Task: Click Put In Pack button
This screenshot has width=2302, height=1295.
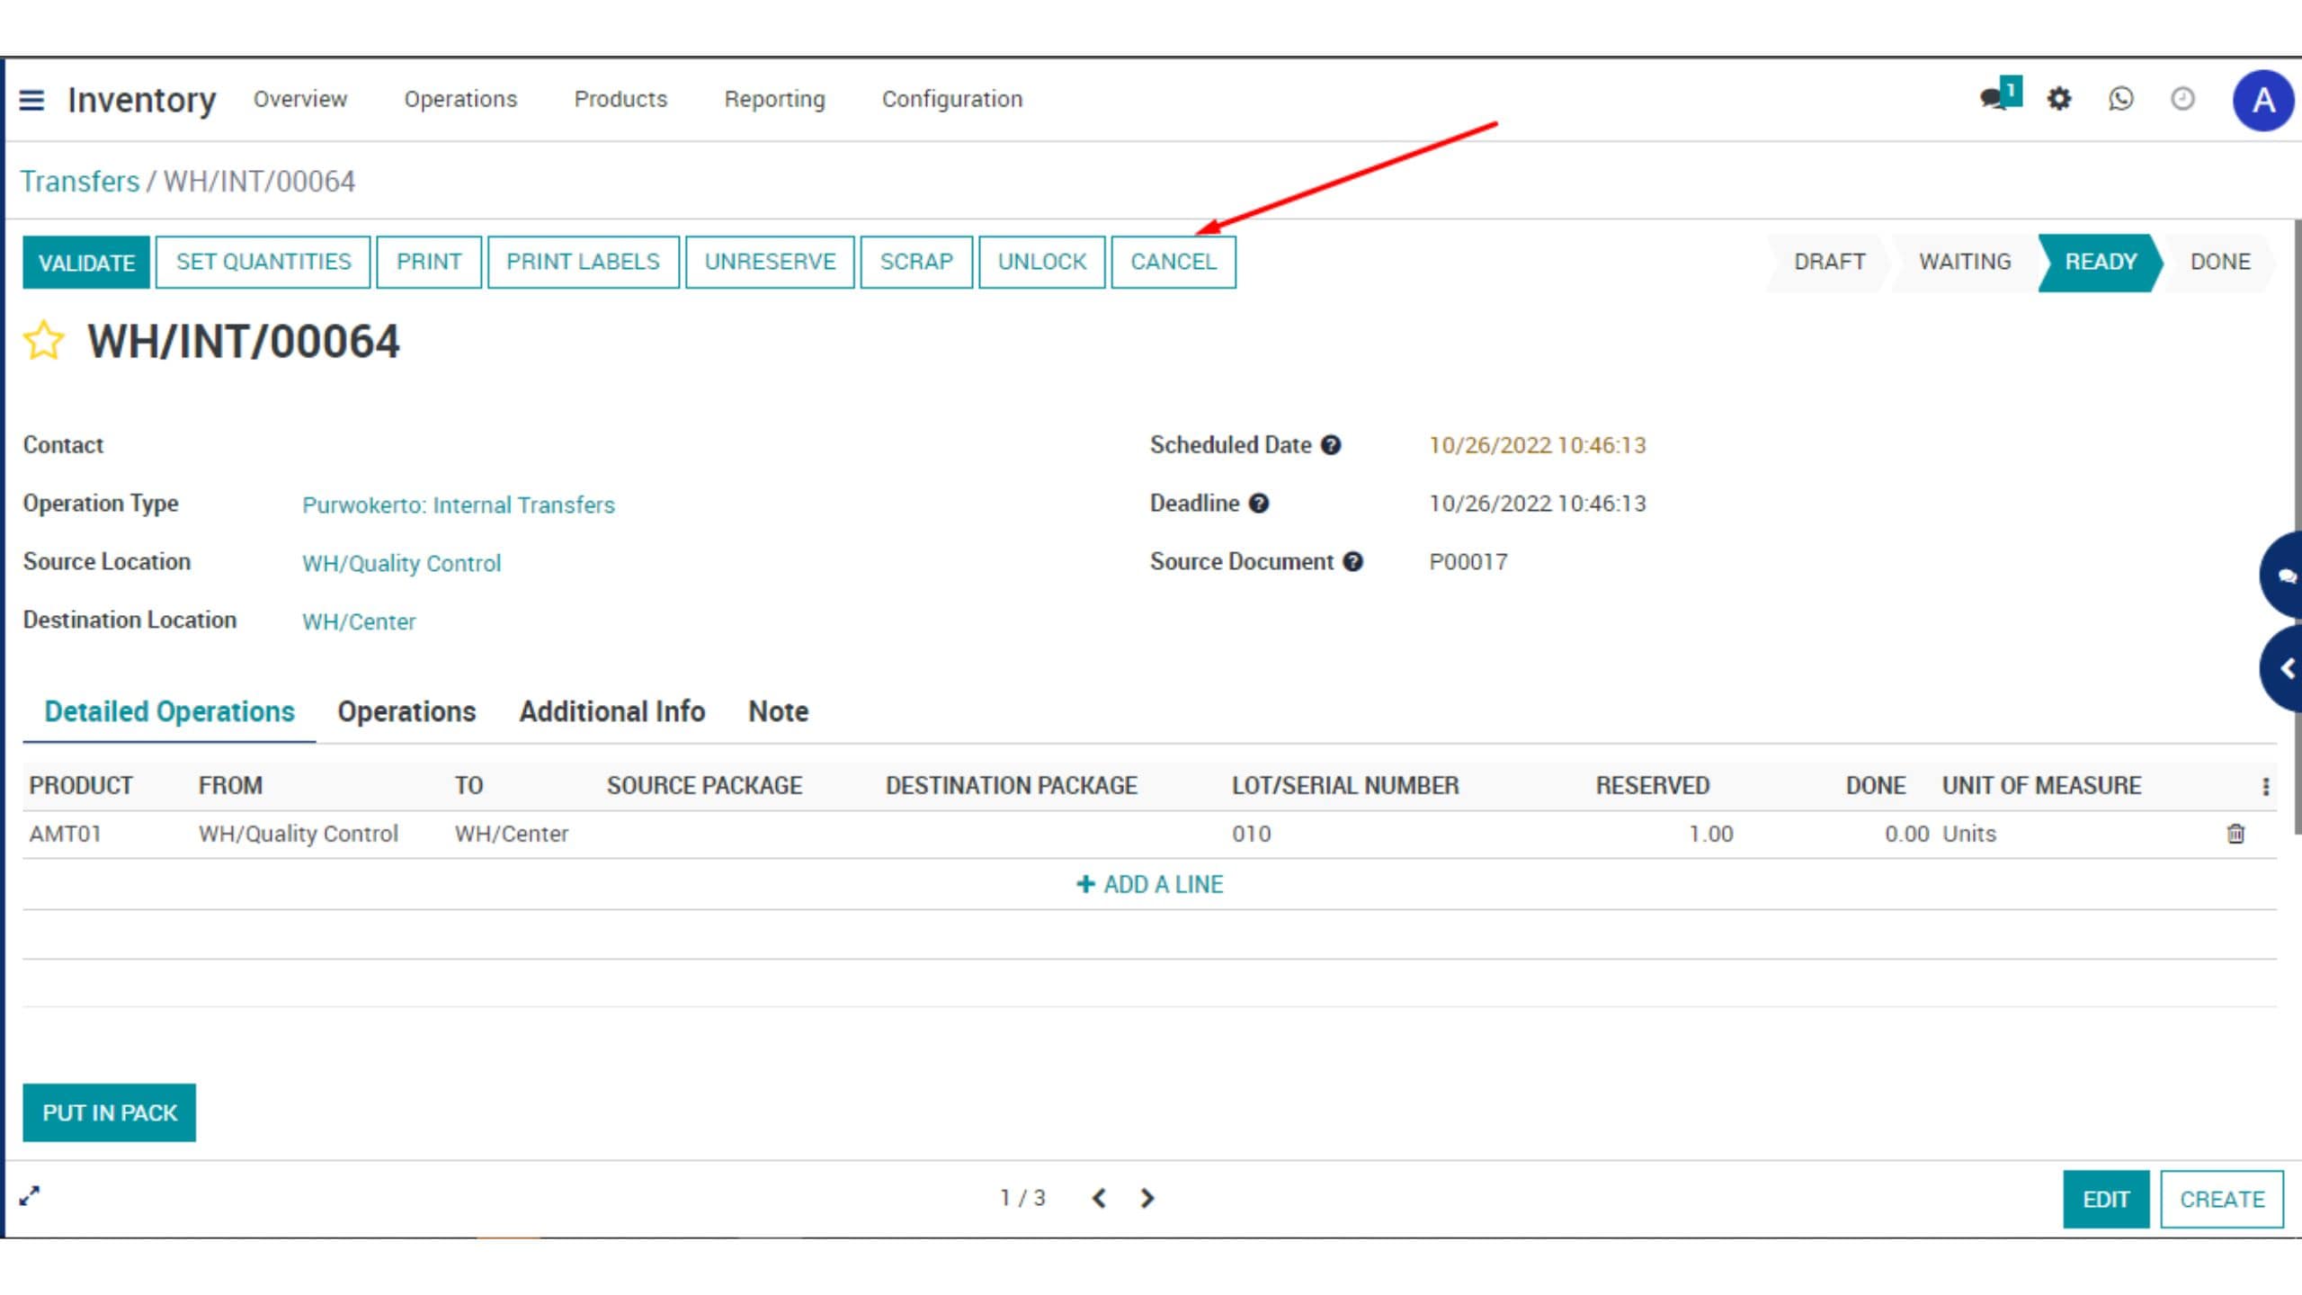Action: [x=109, y=1112]
